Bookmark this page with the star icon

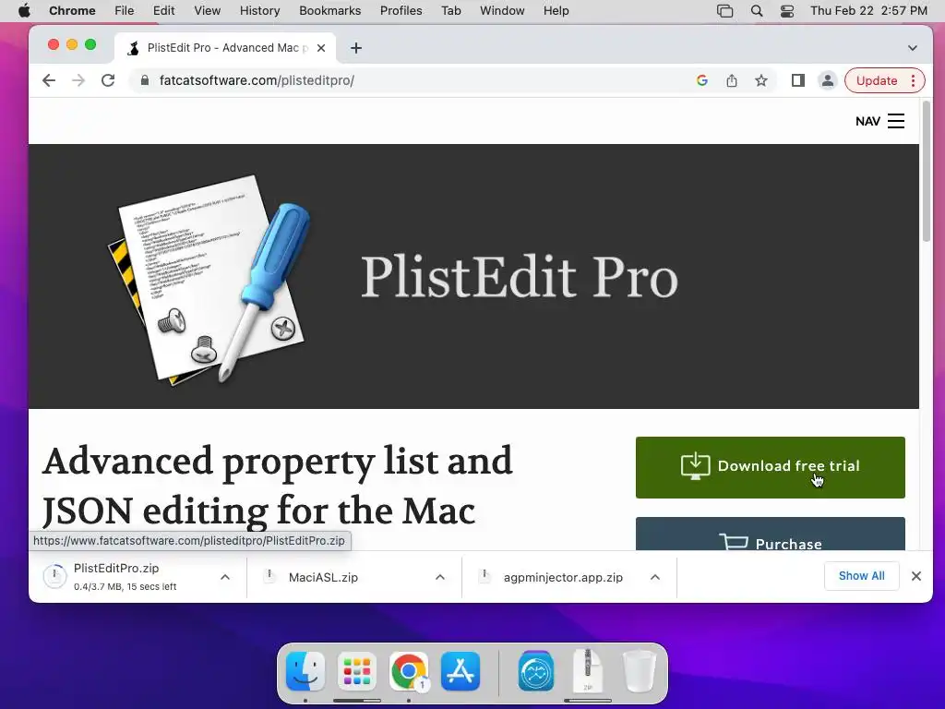tap(761, 80)
